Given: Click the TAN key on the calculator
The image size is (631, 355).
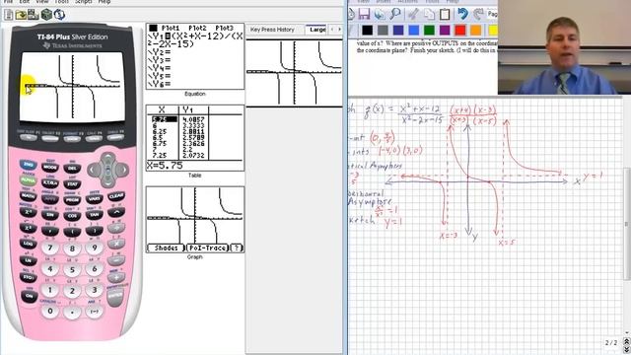Looking at the screenshot, I should [x=95, y=215].
